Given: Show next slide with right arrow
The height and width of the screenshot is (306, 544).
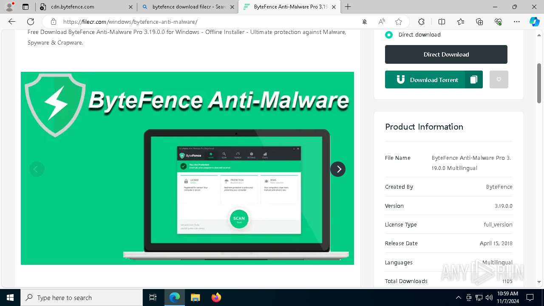Looking at the screenshot, I should click(338, 169).
